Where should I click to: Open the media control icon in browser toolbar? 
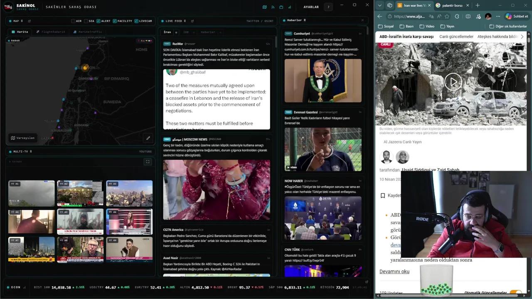(478, 16)
